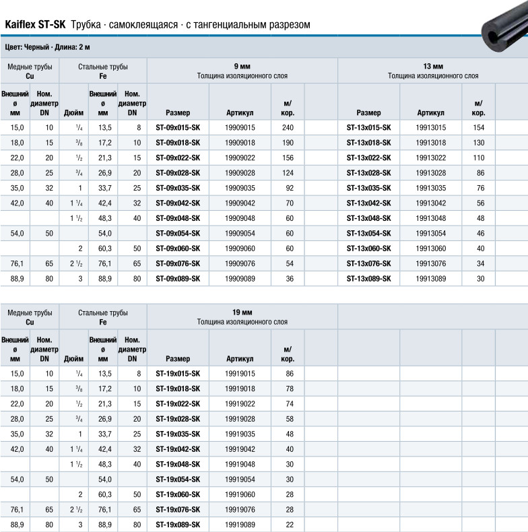Click article 19919028
The width and height of the screenshot is (528, 532).
(x=240, y=419)
